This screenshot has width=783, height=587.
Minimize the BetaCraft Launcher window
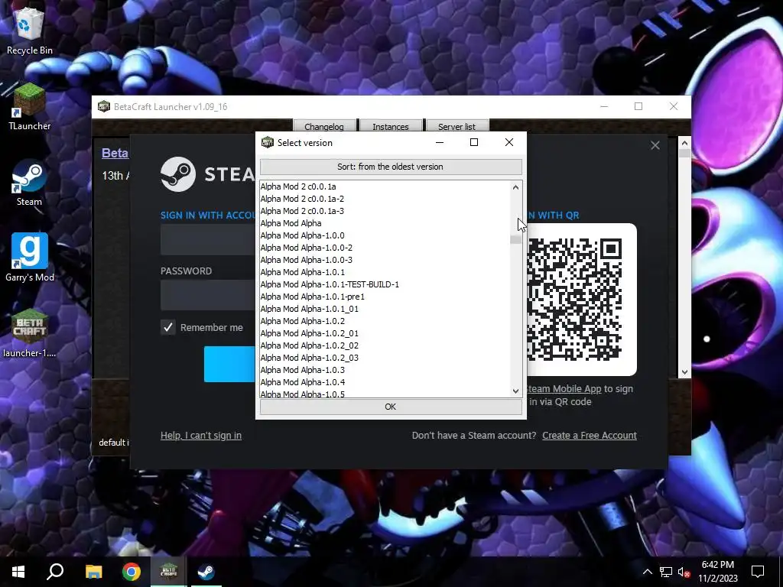pyautogui.click(x=604, y=106)
